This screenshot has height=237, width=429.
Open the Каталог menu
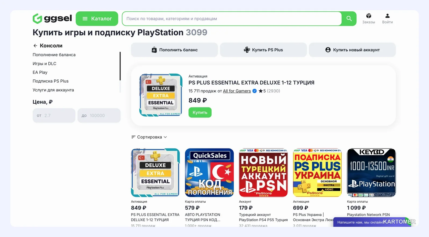click(97, 18)
